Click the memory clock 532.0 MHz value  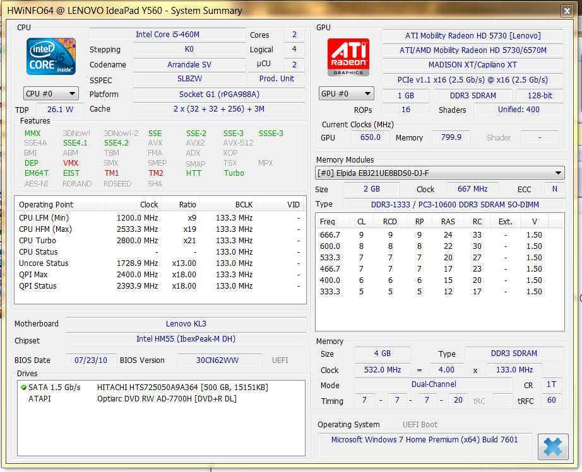click(x=383, y=370)
